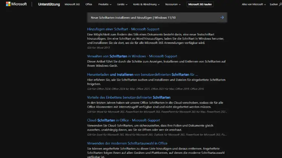
Task: Open Hinzufügen einer Schriftart result
Action: click(123, 29)
